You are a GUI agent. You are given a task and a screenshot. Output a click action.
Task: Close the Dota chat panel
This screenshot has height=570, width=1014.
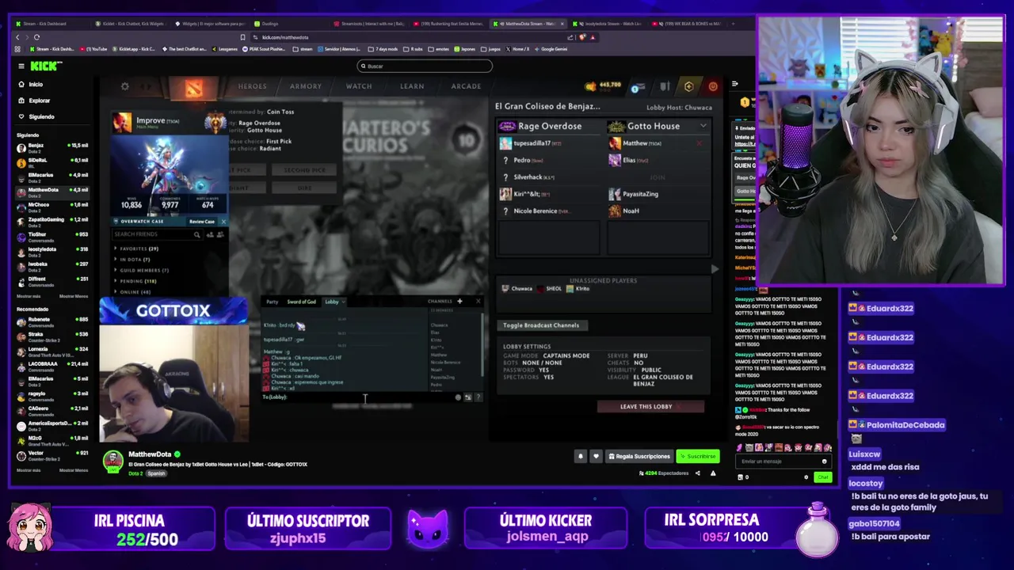(x=478, y=301)
